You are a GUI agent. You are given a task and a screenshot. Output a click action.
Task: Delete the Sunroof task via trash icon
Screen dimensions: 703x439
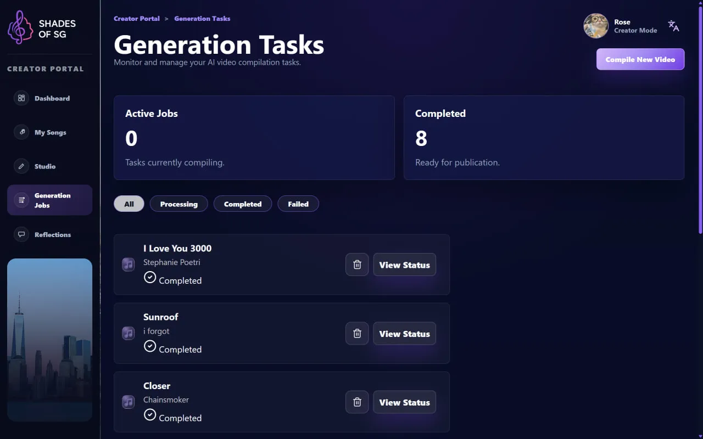[357, 333]
